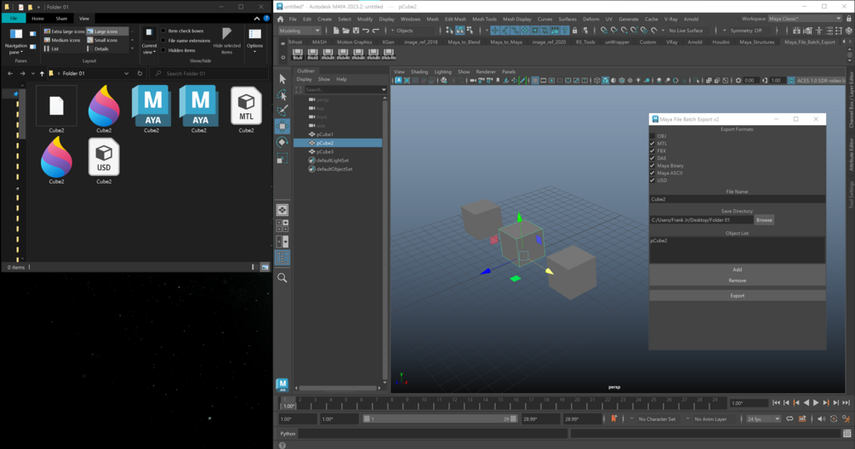Click the Redo arrow in Maya status line
This screenshot has height=449, width=855.
click(376, 31)
